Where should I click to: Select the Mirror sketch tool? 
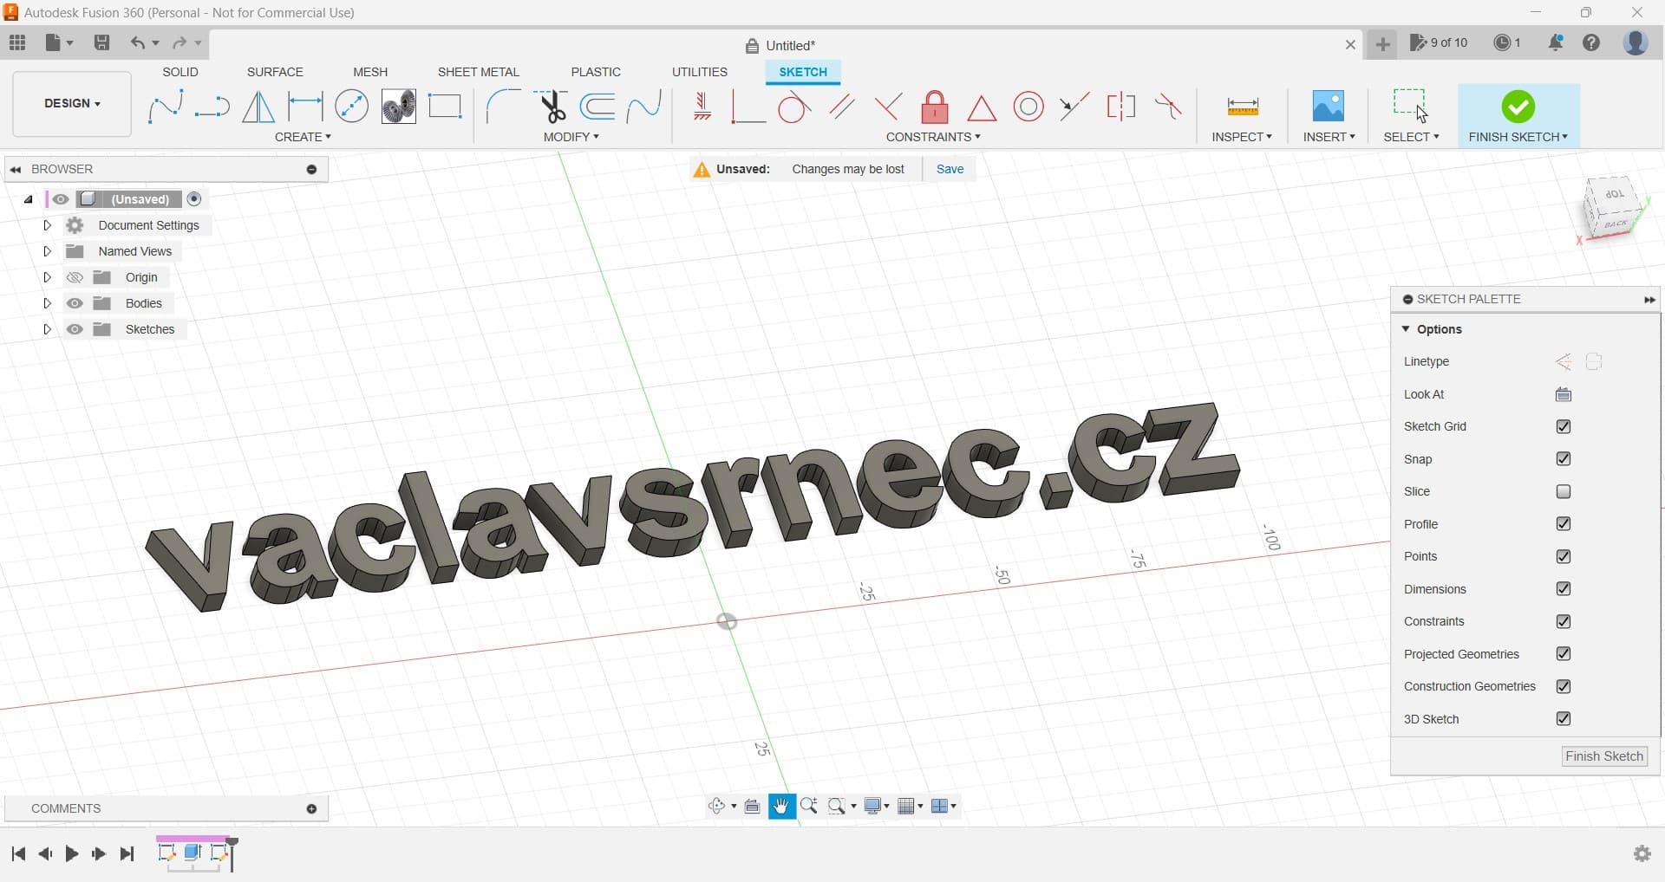click(258, 107)
